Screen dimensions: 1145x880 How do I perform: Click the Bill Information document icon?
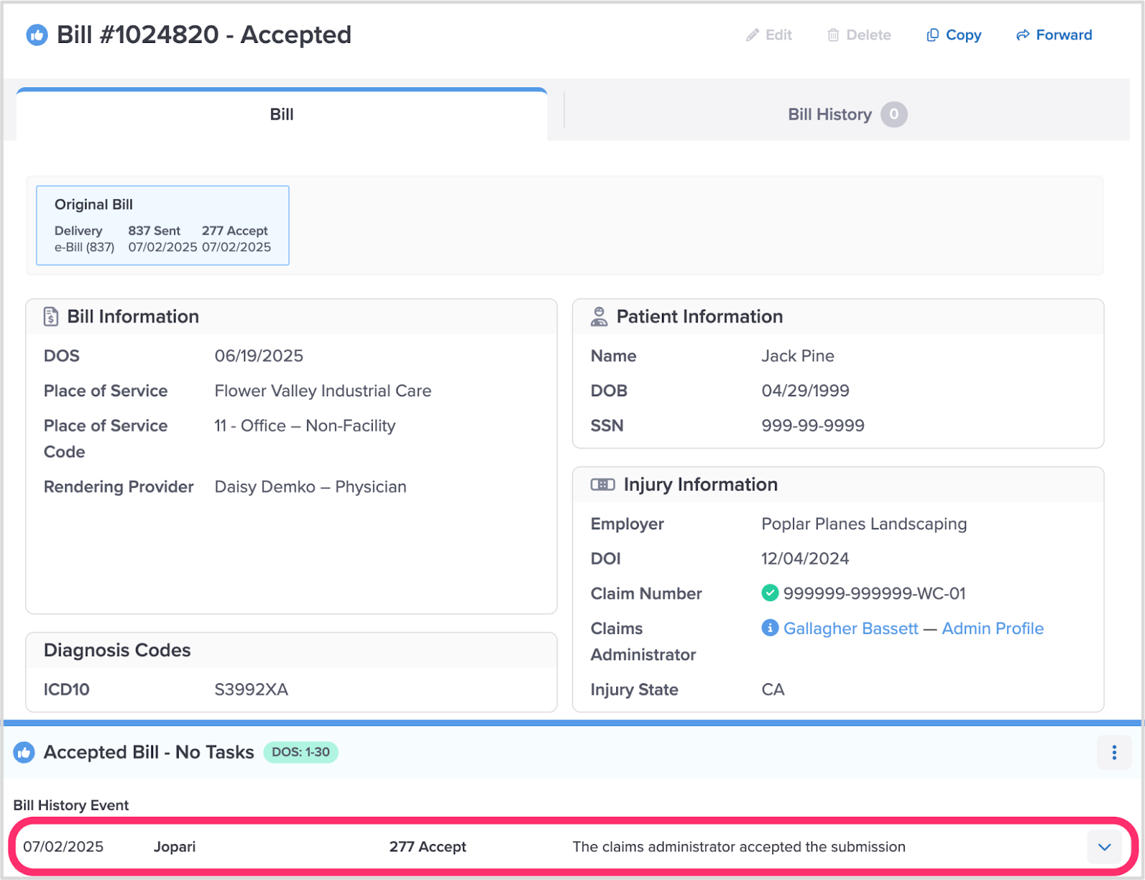51,317
